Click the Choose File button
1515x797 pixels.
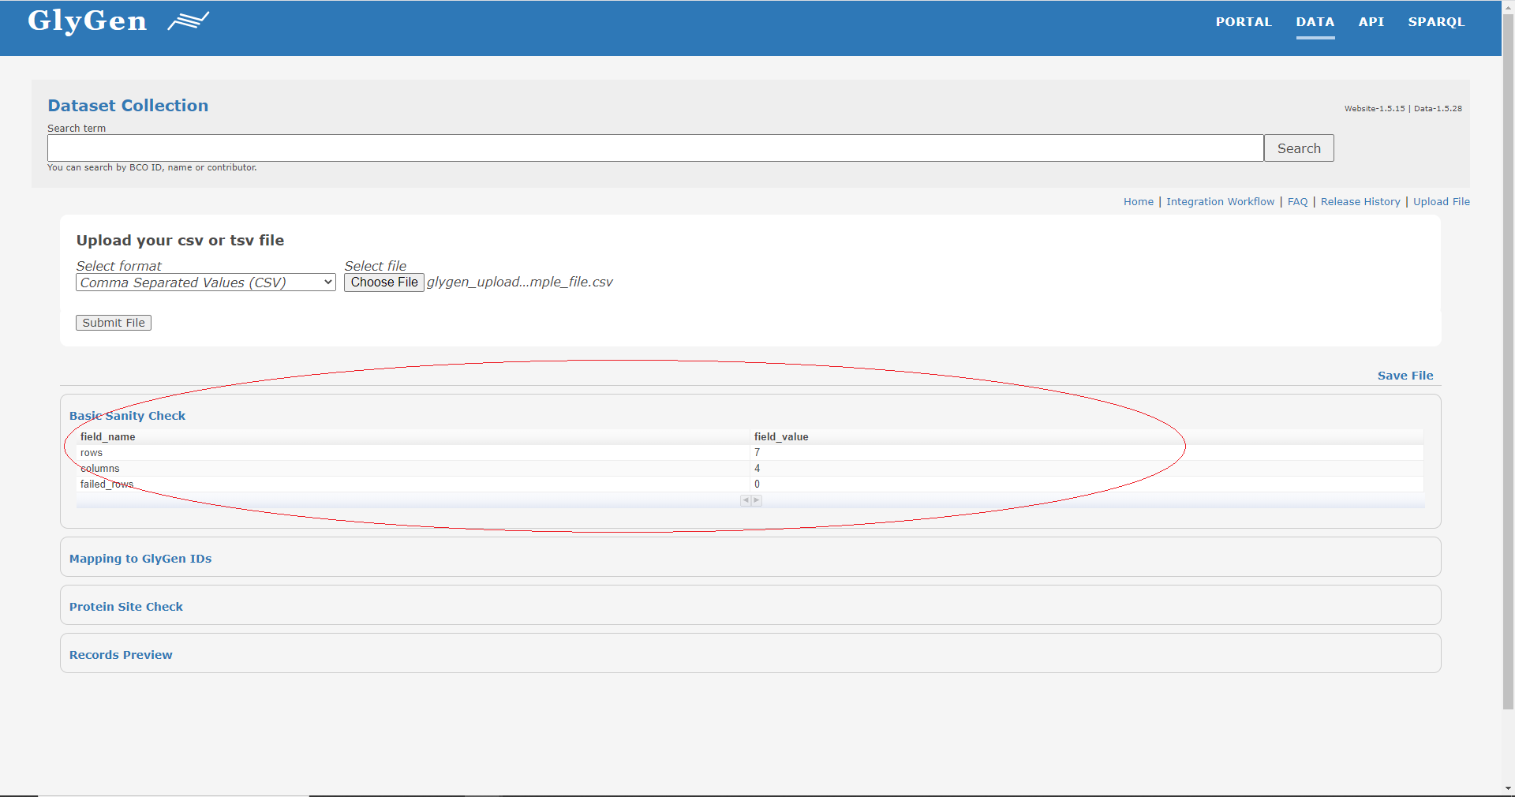[384, 283]
